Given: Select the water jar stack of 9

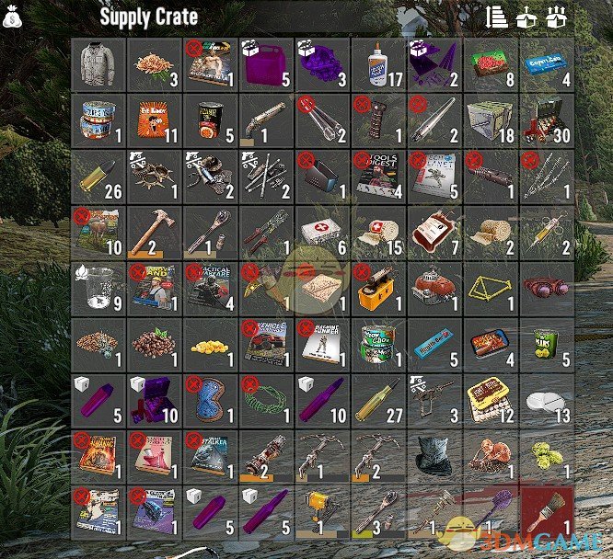Looking at the screenshot, I should pos(98,289).
